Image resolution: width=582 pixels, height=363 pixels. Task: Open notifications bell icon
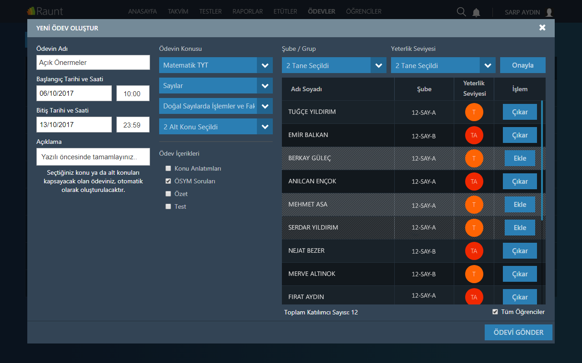pyautogui.click(x=476, y=12)
